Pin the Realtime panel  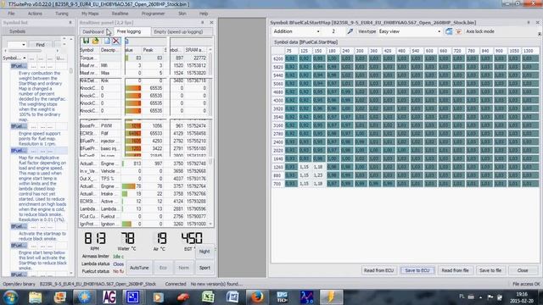203,23
